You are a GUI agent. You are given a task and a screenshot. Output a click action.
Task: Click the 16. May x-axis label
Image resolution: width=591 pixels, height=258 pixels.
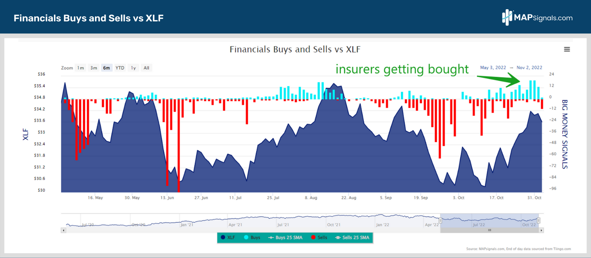[95, 198]
